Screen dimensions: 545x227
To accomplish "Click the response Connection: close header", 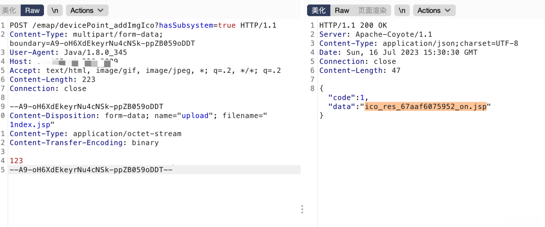I will pyautogui.click(x=358, y=61).
